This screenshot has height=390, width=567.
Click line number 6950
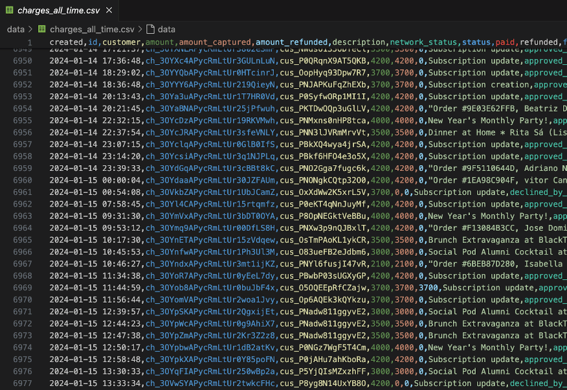pos(23,61)
